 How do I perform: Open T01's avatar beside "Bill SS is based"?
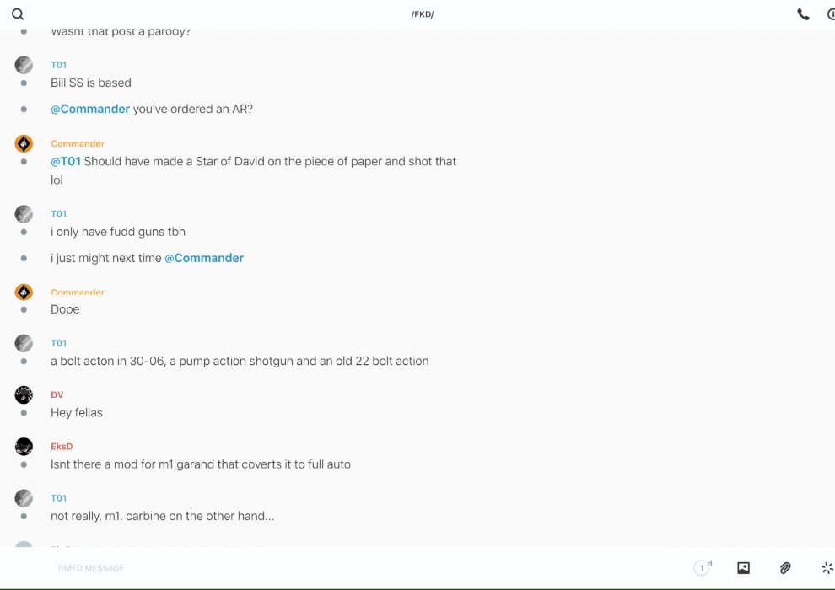24,65
